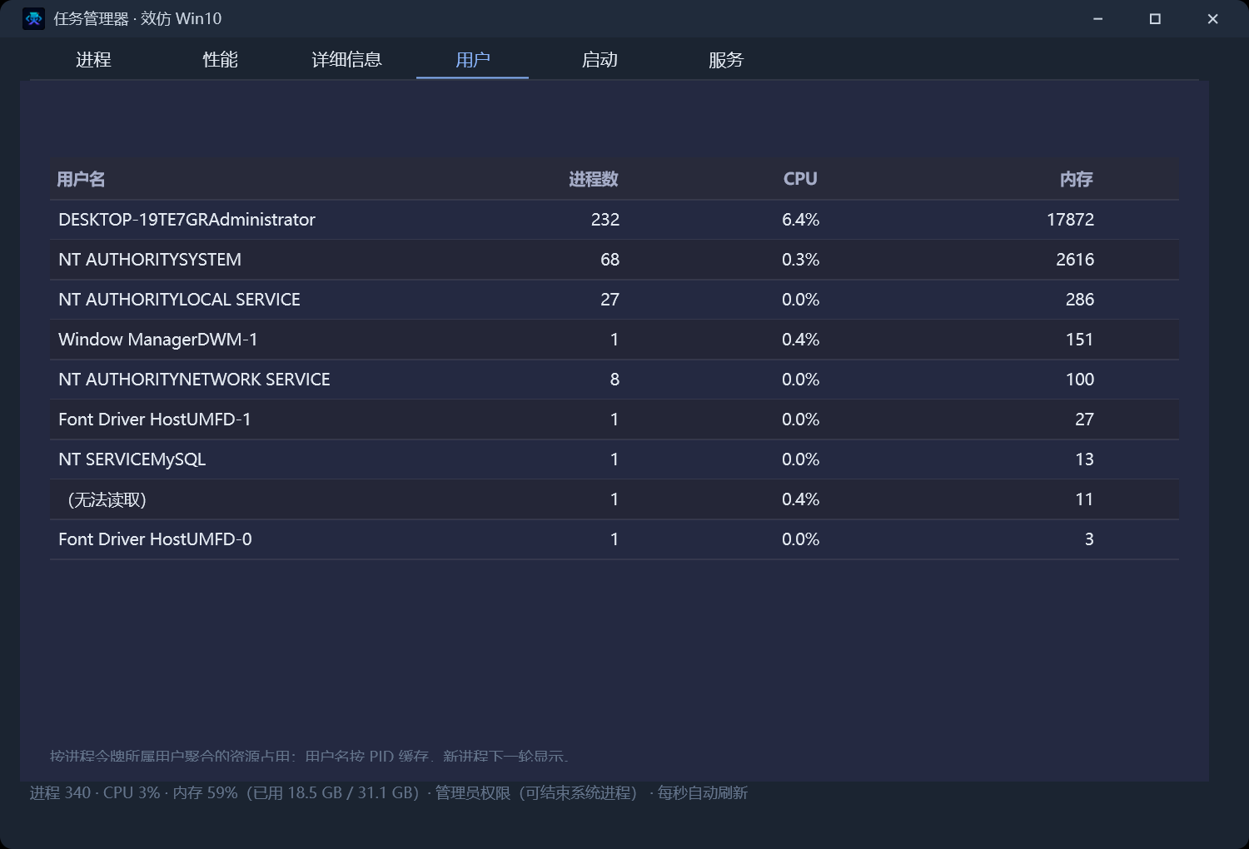Screen dimensions: 1249x849
Task: Select the NT SERVICEMySQL row
Action: (x=615, y=459)
